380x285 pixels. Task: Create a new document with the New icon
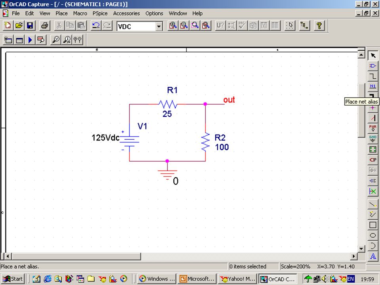tap(8, 25)
